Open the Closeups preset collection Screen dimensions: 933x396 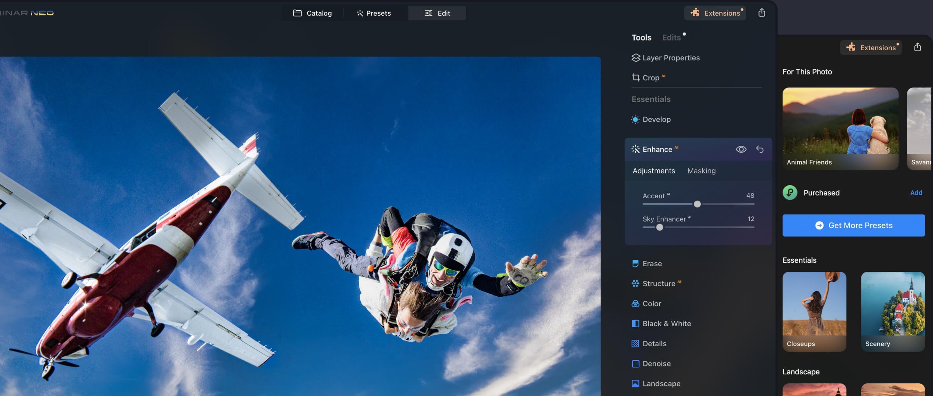[814, 311]
